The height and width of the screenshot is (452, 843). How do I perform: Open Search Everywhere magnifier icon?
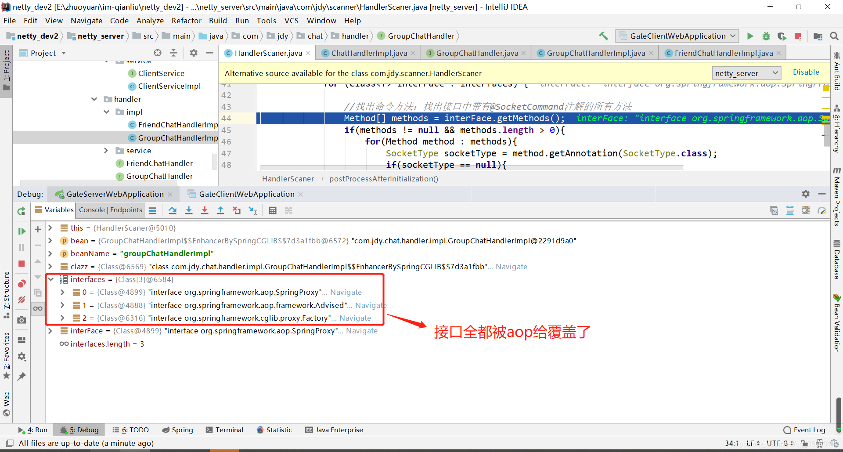834,36
